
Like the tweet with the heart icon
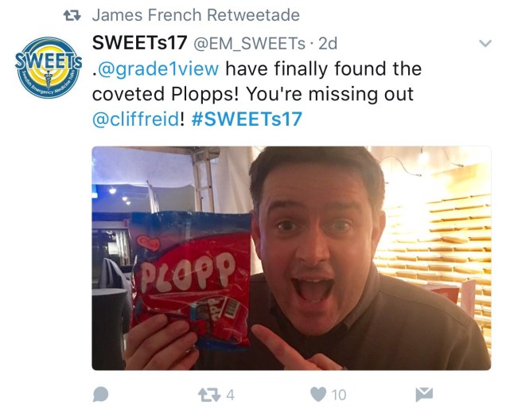coord(318,395)
